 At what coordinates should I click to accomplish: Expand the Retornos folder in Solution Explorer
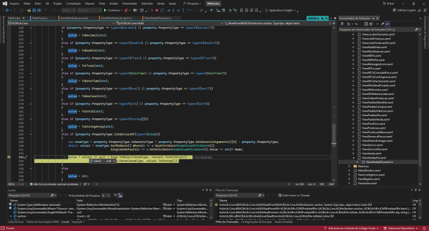(x=349, y=166)
